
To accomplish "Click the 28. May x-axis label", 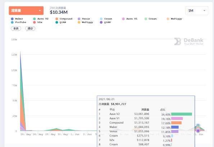I will (x=50, y=134).
